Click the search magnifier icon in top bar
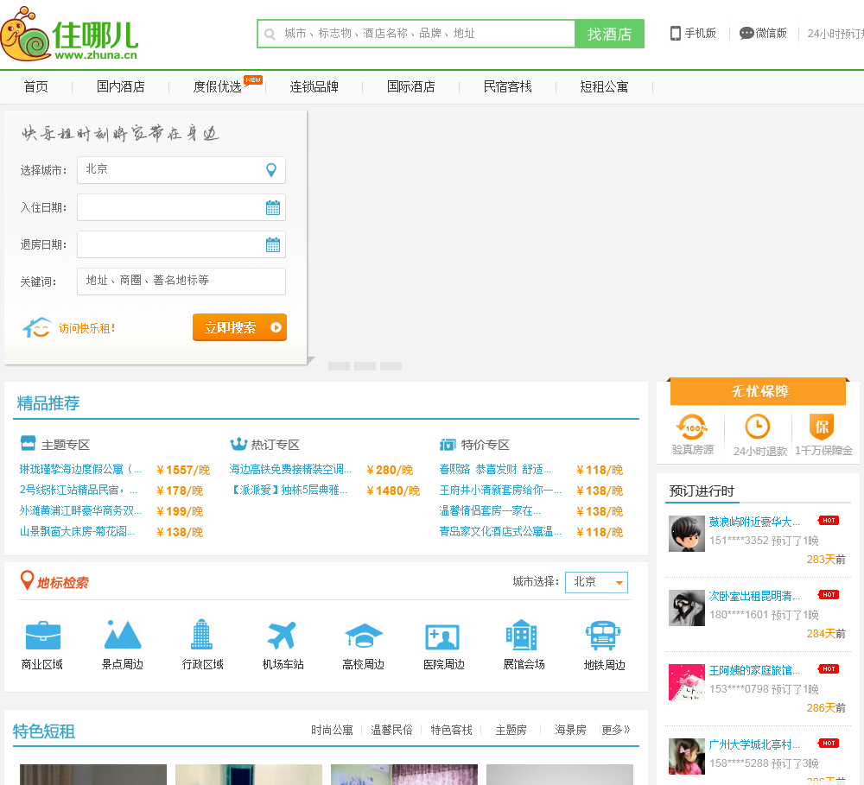 click(x=270, y=35)
